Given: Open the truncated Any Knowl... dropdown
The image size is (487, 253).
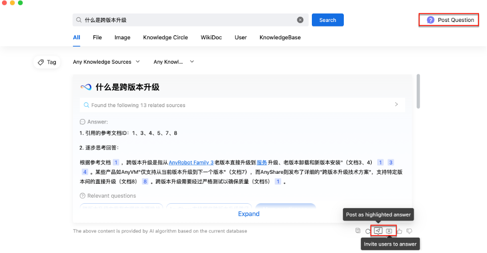Looking at the screenshot, I should point(174,62).
